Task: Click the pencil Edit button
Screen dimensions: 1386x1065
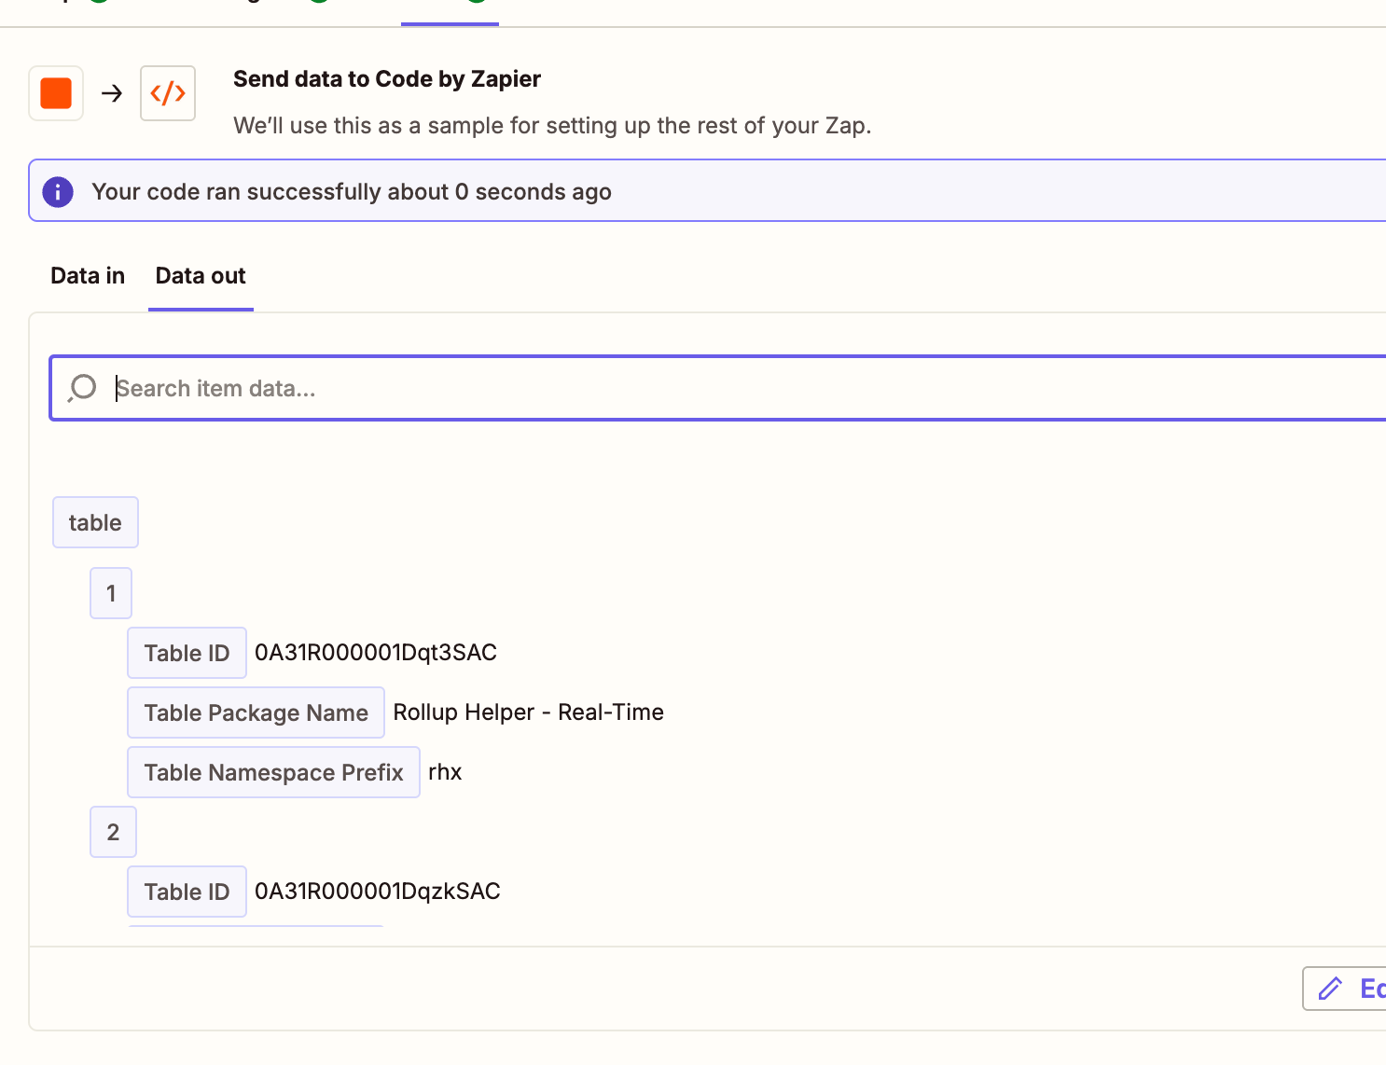Action: 1344,989
